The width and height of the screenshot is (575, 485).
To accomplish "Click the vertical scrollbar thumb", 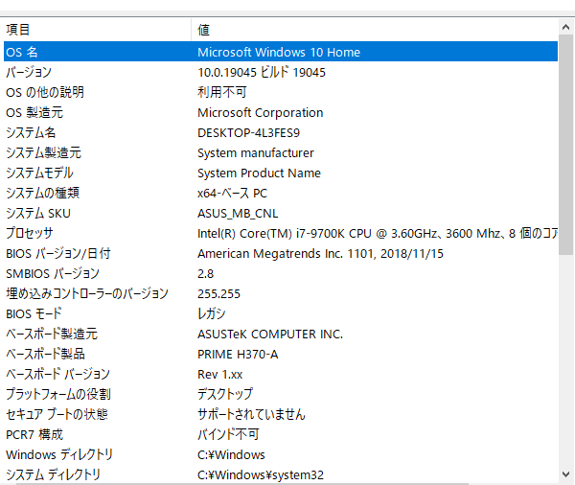I will pyautogui.click(x=565, y=144).
